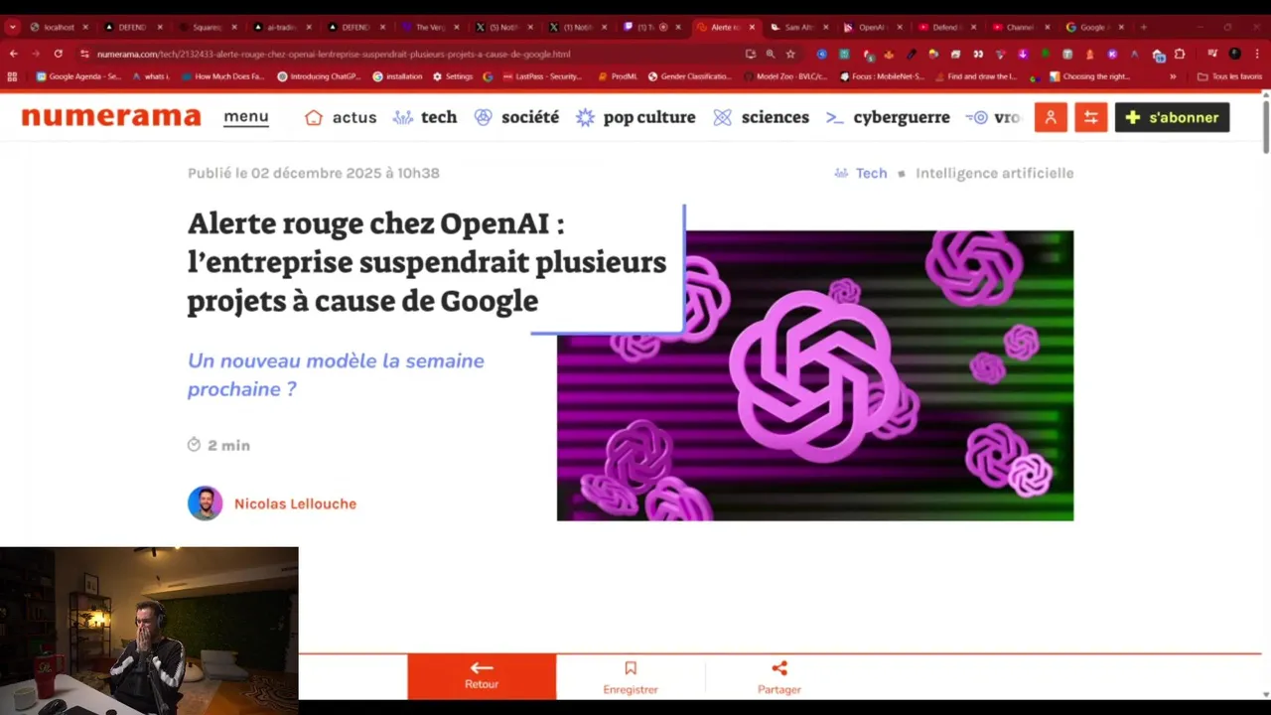Open Introducing ChatGP... bookmark
Screen dimensions: 1271x715
pos(318,76)
